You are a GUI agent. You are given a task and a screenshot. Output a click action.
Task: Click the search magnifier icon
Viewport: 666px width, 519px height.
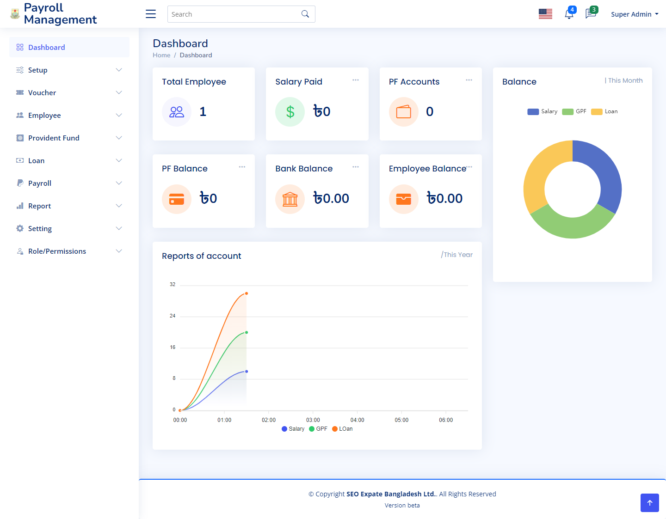coord(305,14)
